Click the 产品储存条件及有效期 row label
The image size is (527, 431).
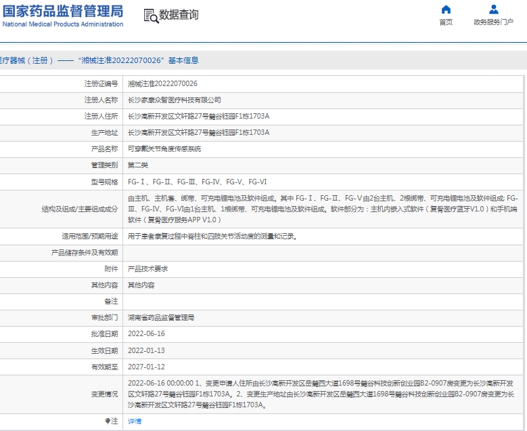click(85, 253)
